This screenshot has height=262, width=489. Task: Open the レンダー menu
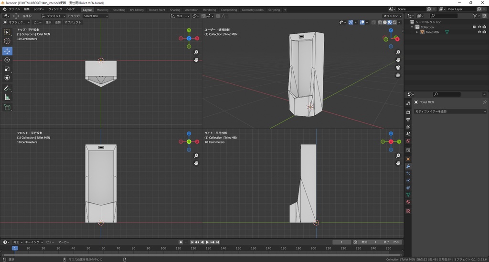39,10
